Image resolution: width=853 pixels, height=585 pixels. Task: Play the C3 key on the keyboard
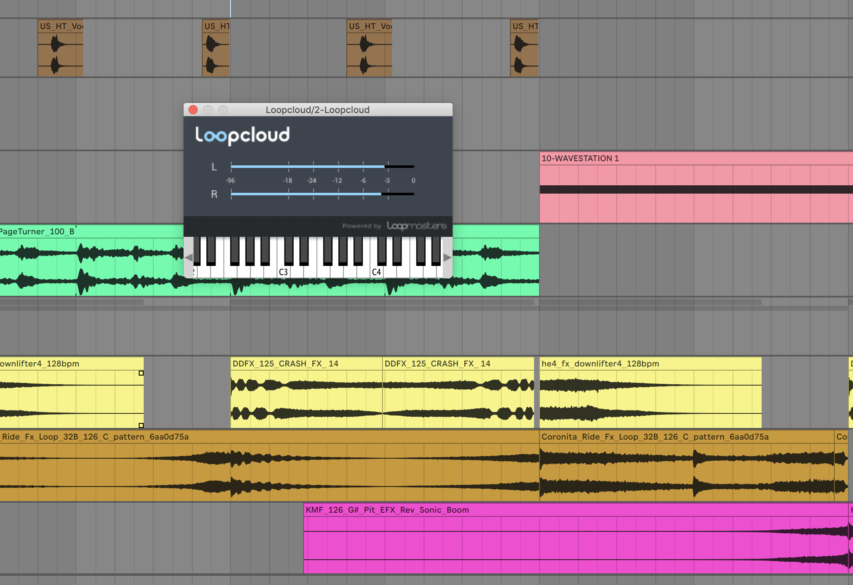click(x=283, y=272)
